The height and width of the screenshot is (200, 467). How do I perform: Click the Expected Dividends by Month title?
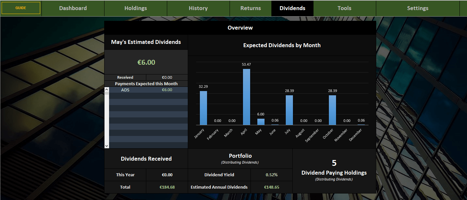(282, 45)
